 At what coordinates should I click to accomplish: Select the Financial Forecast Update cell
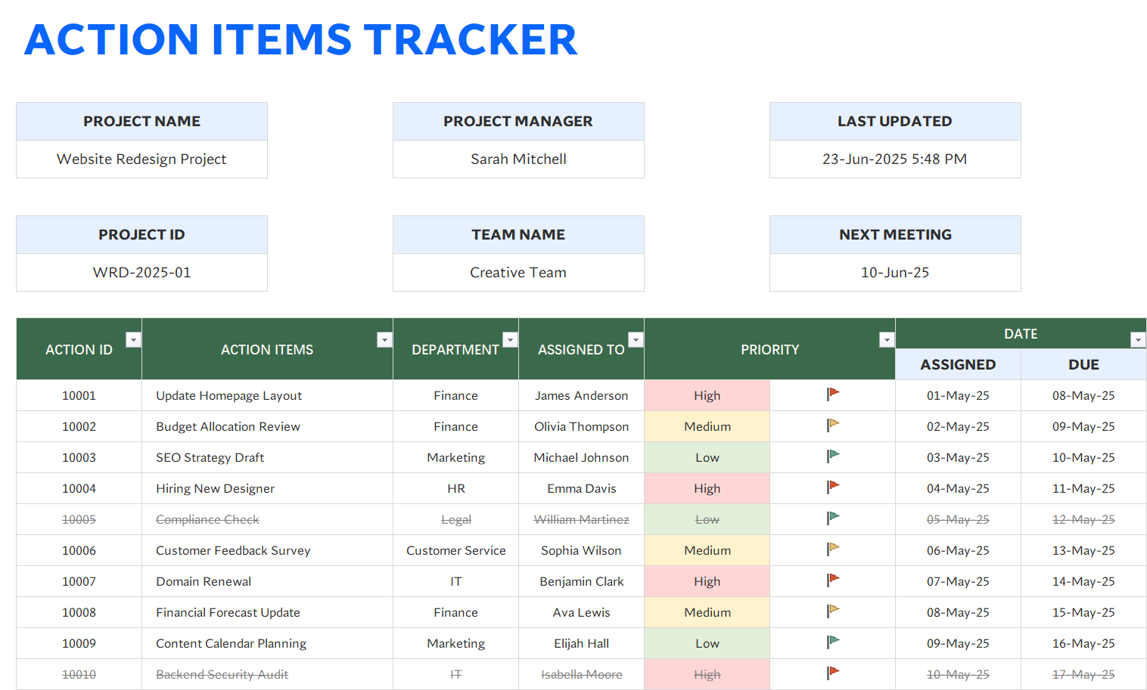267,612
